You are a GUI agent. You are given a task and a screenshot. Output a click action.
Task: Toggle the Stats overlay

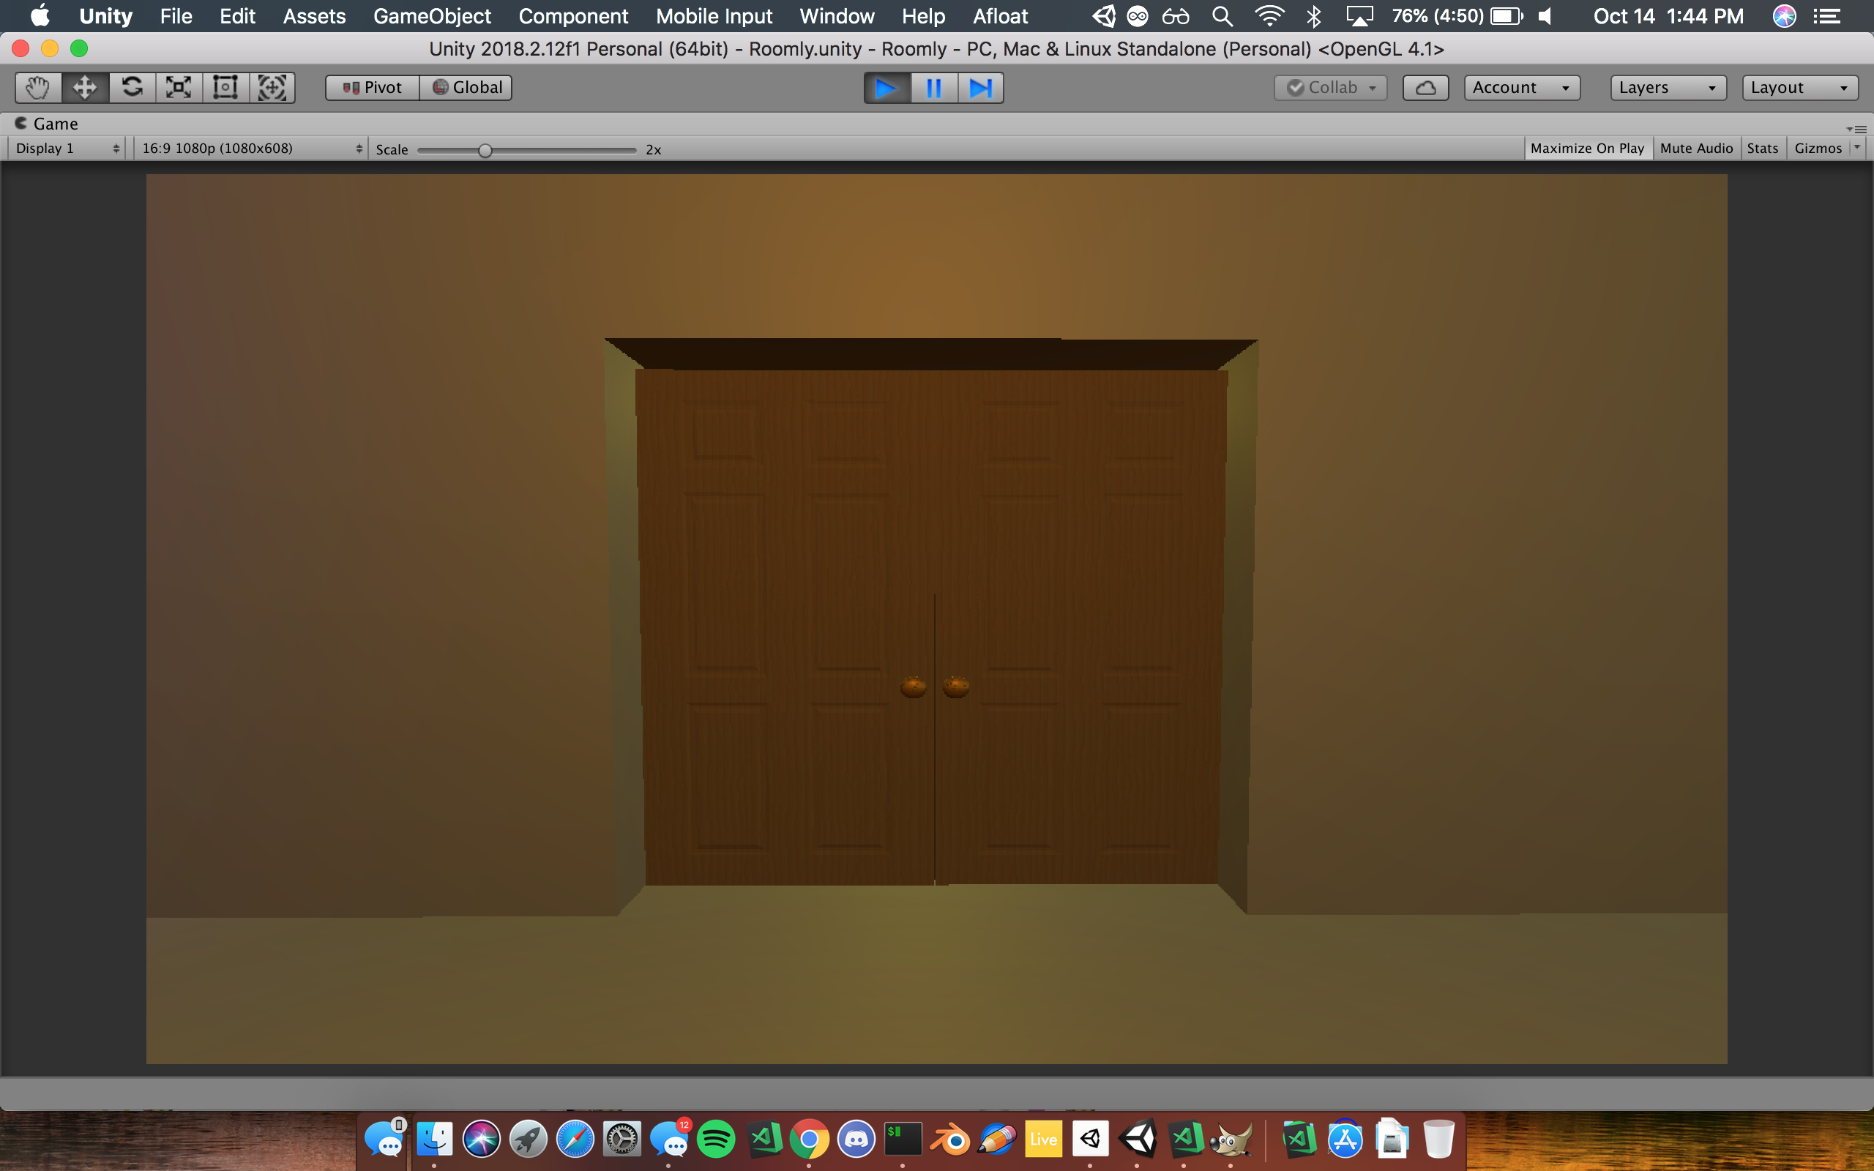[1762, 148]
